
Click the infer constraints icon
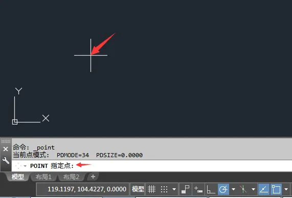pos(186,189)
